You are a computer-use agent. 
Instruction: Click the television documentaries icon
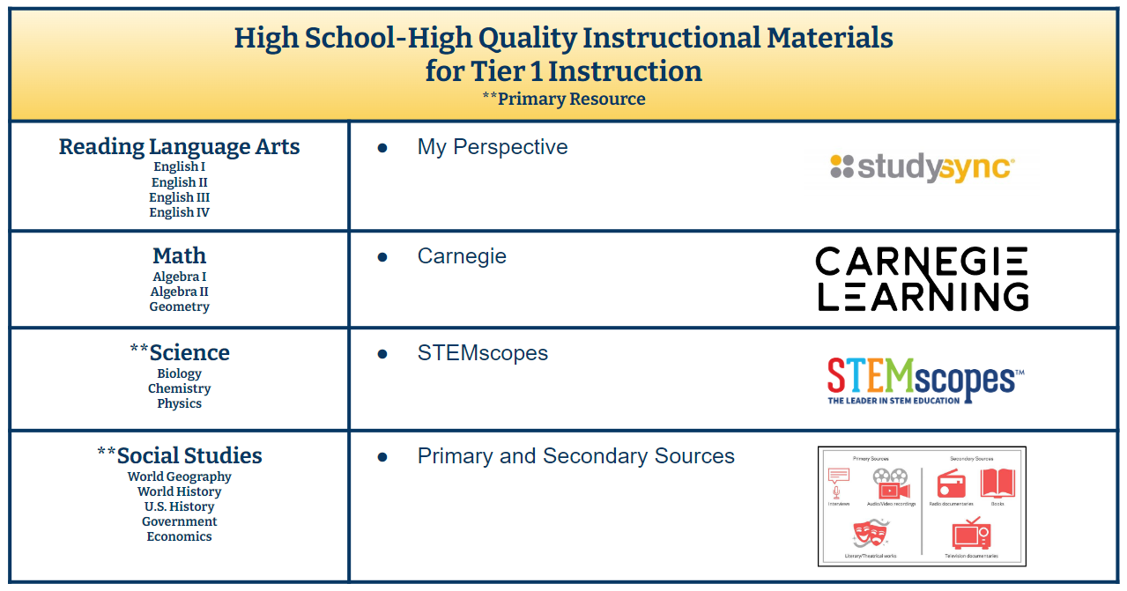(x=972, y=535)
